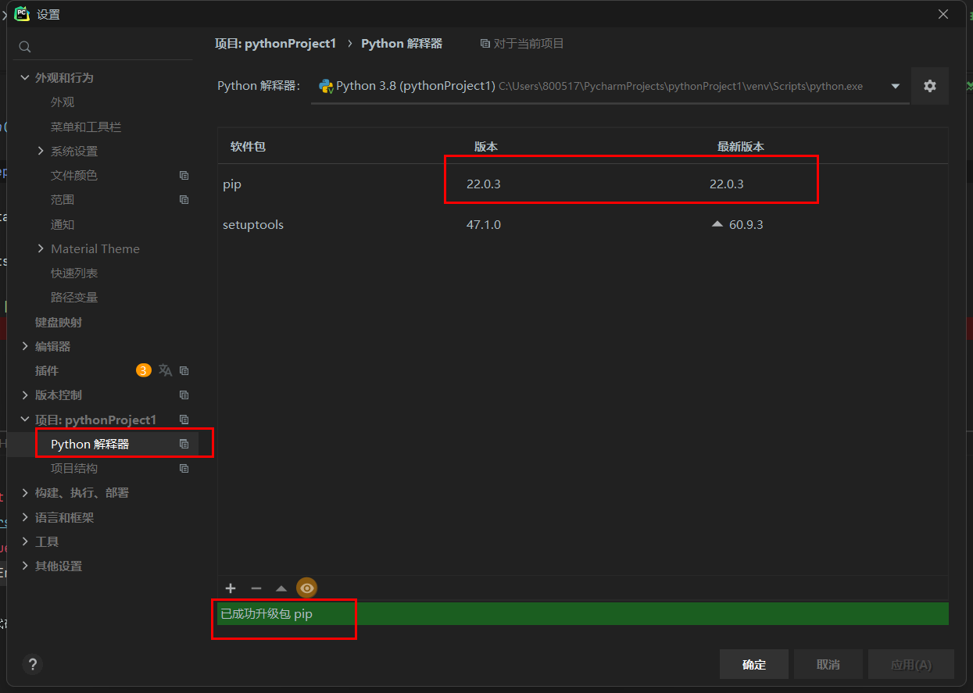Click the project-level icon beside 范围
Image resolution: width=973 pixels, height=693 pixels.
click(184, 200)
